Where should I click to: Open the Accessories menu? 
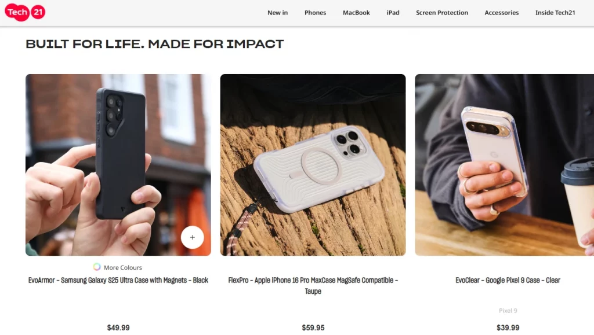pos(502,13)
